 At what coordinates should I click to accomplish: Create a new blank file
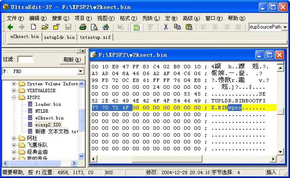point(33,27)
